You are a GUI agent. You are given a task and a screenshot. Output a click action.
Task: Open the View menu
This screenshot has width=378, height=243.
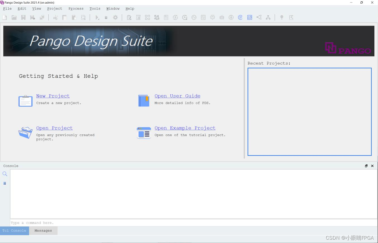(x=37, y=9)
